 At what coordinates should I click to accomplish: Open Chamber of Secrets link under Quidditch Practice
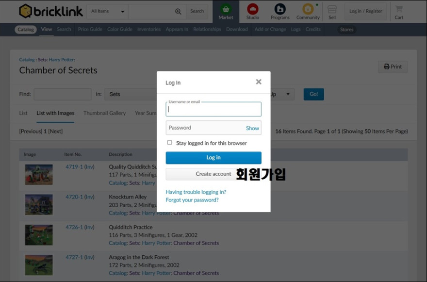(x=196, y=243)
